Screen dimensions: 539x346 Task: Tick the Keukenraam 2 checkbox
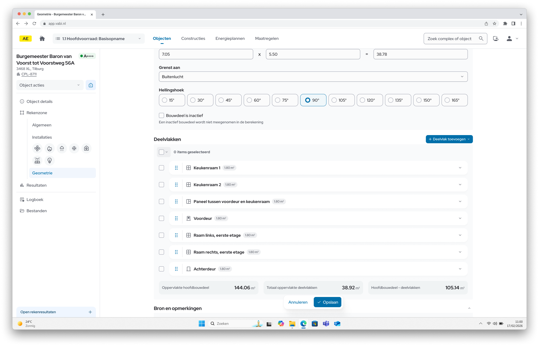coord(162,185)
